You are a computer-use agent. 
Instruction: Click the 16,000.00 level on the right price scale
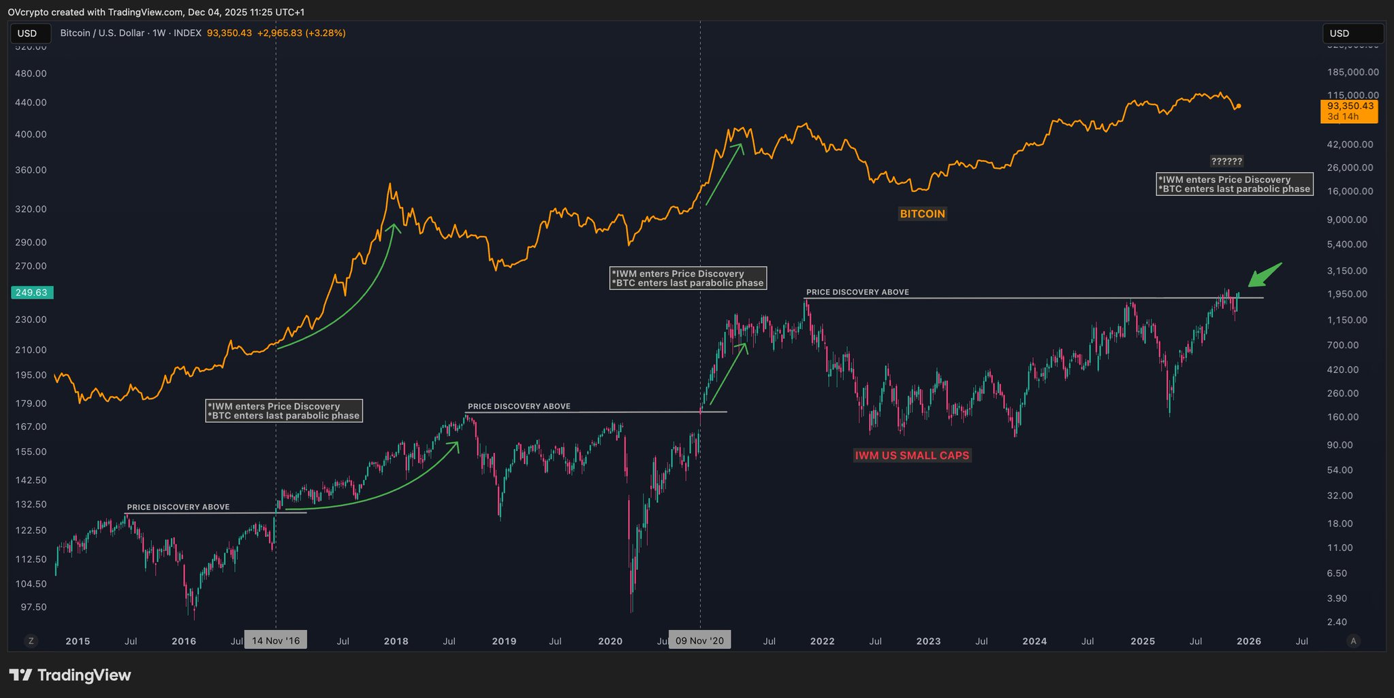(x=1350, y=191)
